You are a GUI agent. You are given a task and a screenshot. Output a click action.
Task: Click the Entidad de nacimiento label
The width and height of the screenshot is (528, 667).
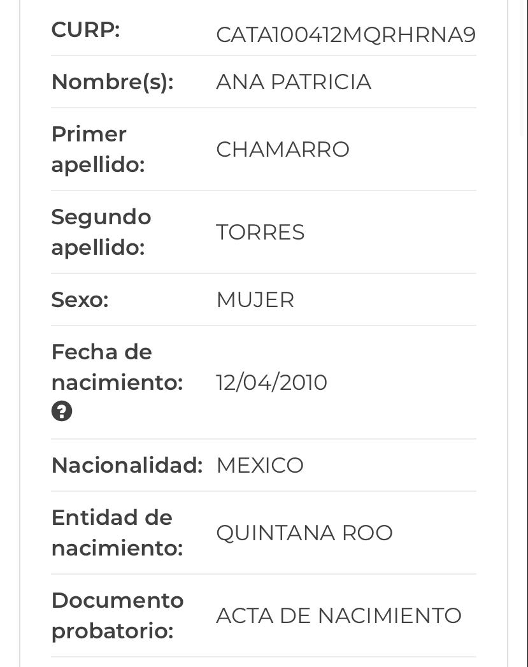(x=117, y=533)
